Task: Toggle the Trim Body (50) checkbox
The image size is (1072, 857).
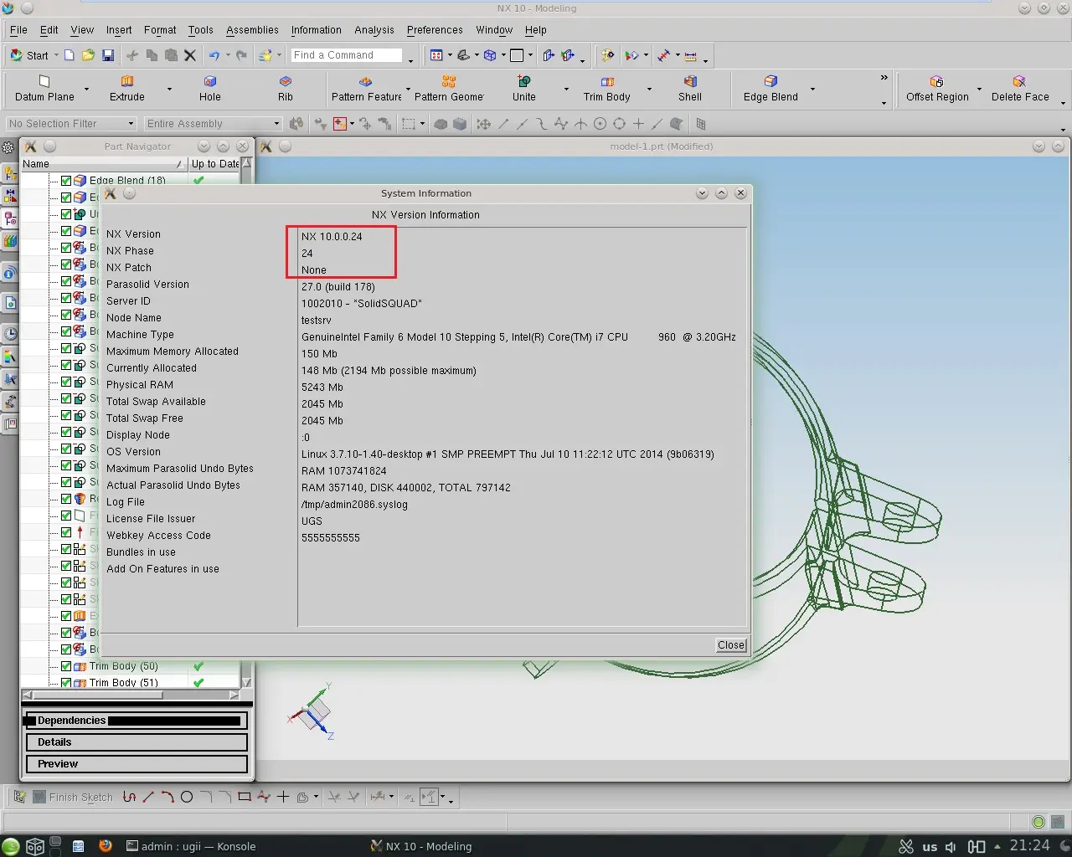Action: pos(66,666)
